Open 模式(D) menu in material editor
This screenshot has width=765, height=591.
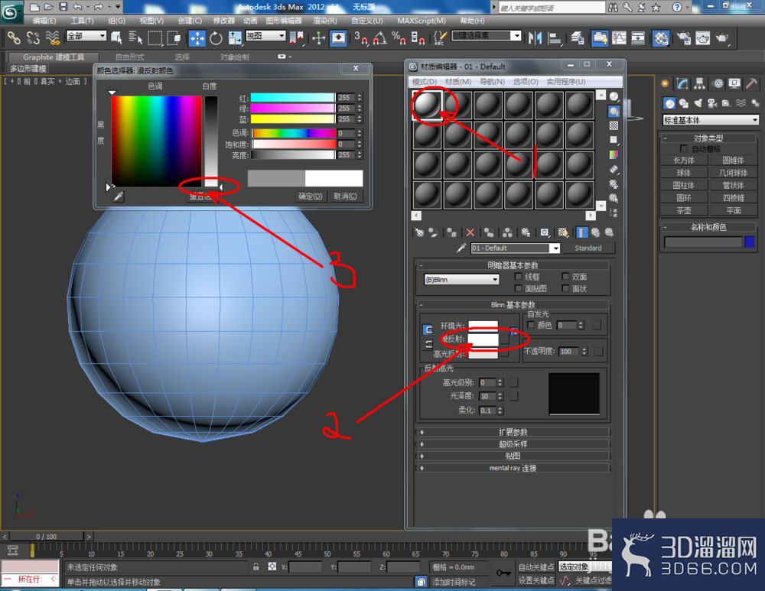click(424, 82)
